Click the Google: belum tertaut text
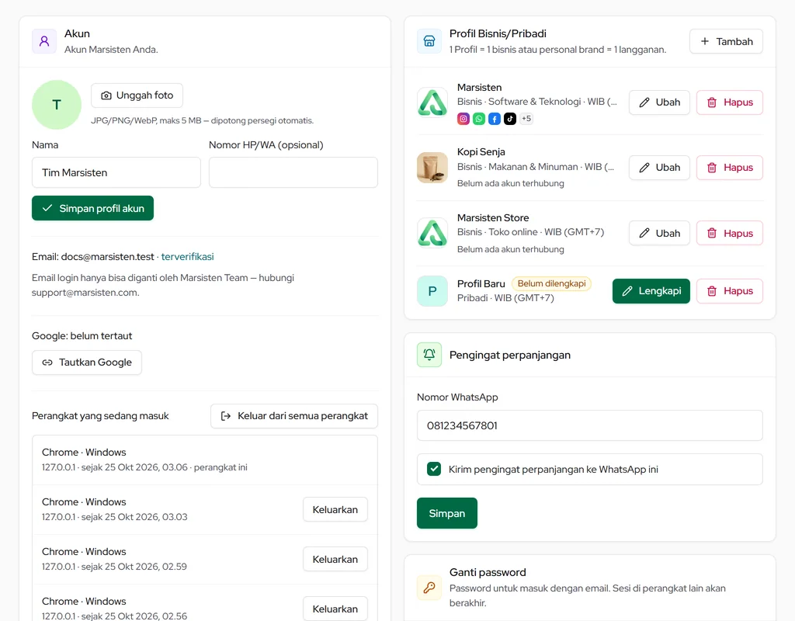 tap(82, 335)
